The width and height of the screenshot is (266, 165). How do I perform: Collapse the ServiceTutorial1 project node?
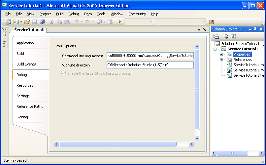(215, 49)
